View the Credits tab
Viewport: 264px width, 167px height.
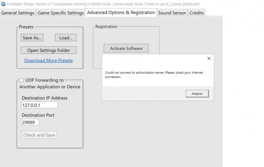click(x=196, y=13)
